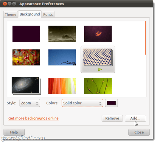Image resolution: width=157 pixels, height=143 pixels.
Task: Click the Add... button
Action: coord(135,118)
